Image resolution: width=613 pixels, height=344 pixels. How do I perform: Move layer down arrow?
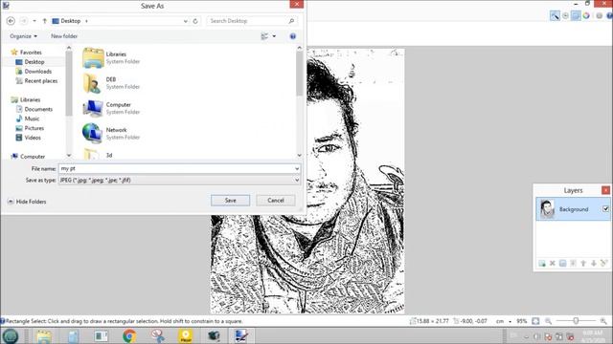(x=594, y=264)
